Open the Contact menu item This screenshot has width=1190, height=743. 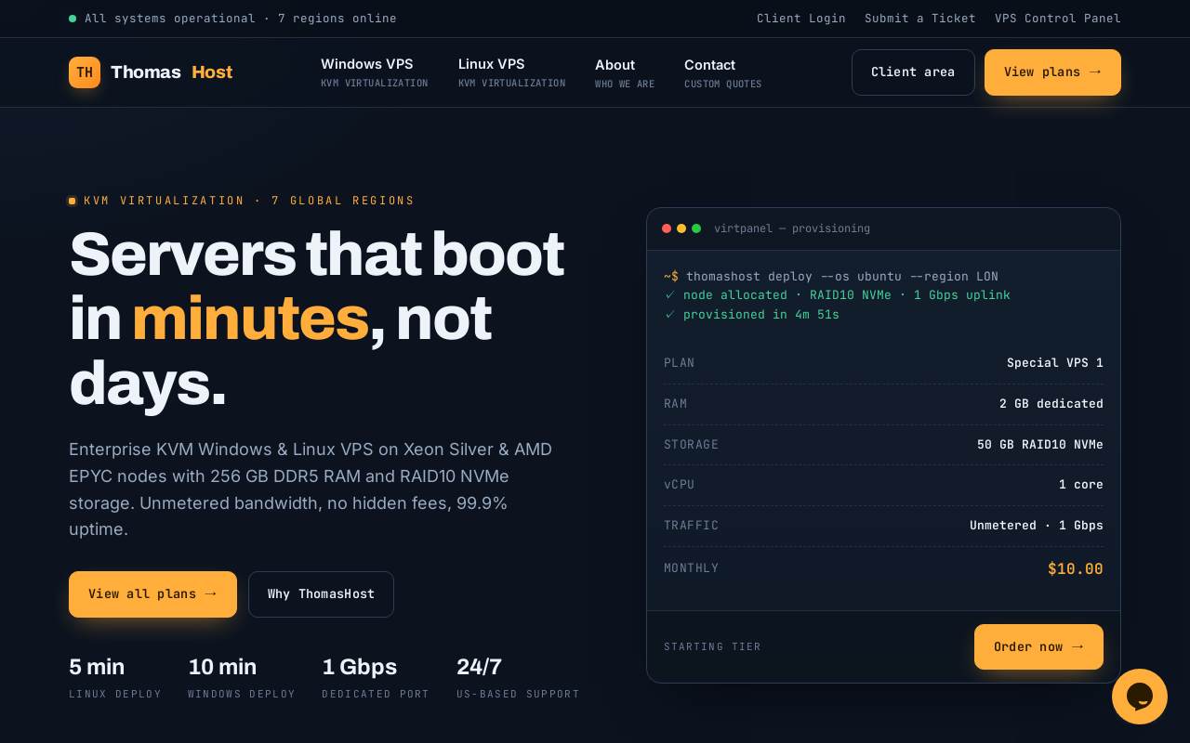tap(722, 72)
